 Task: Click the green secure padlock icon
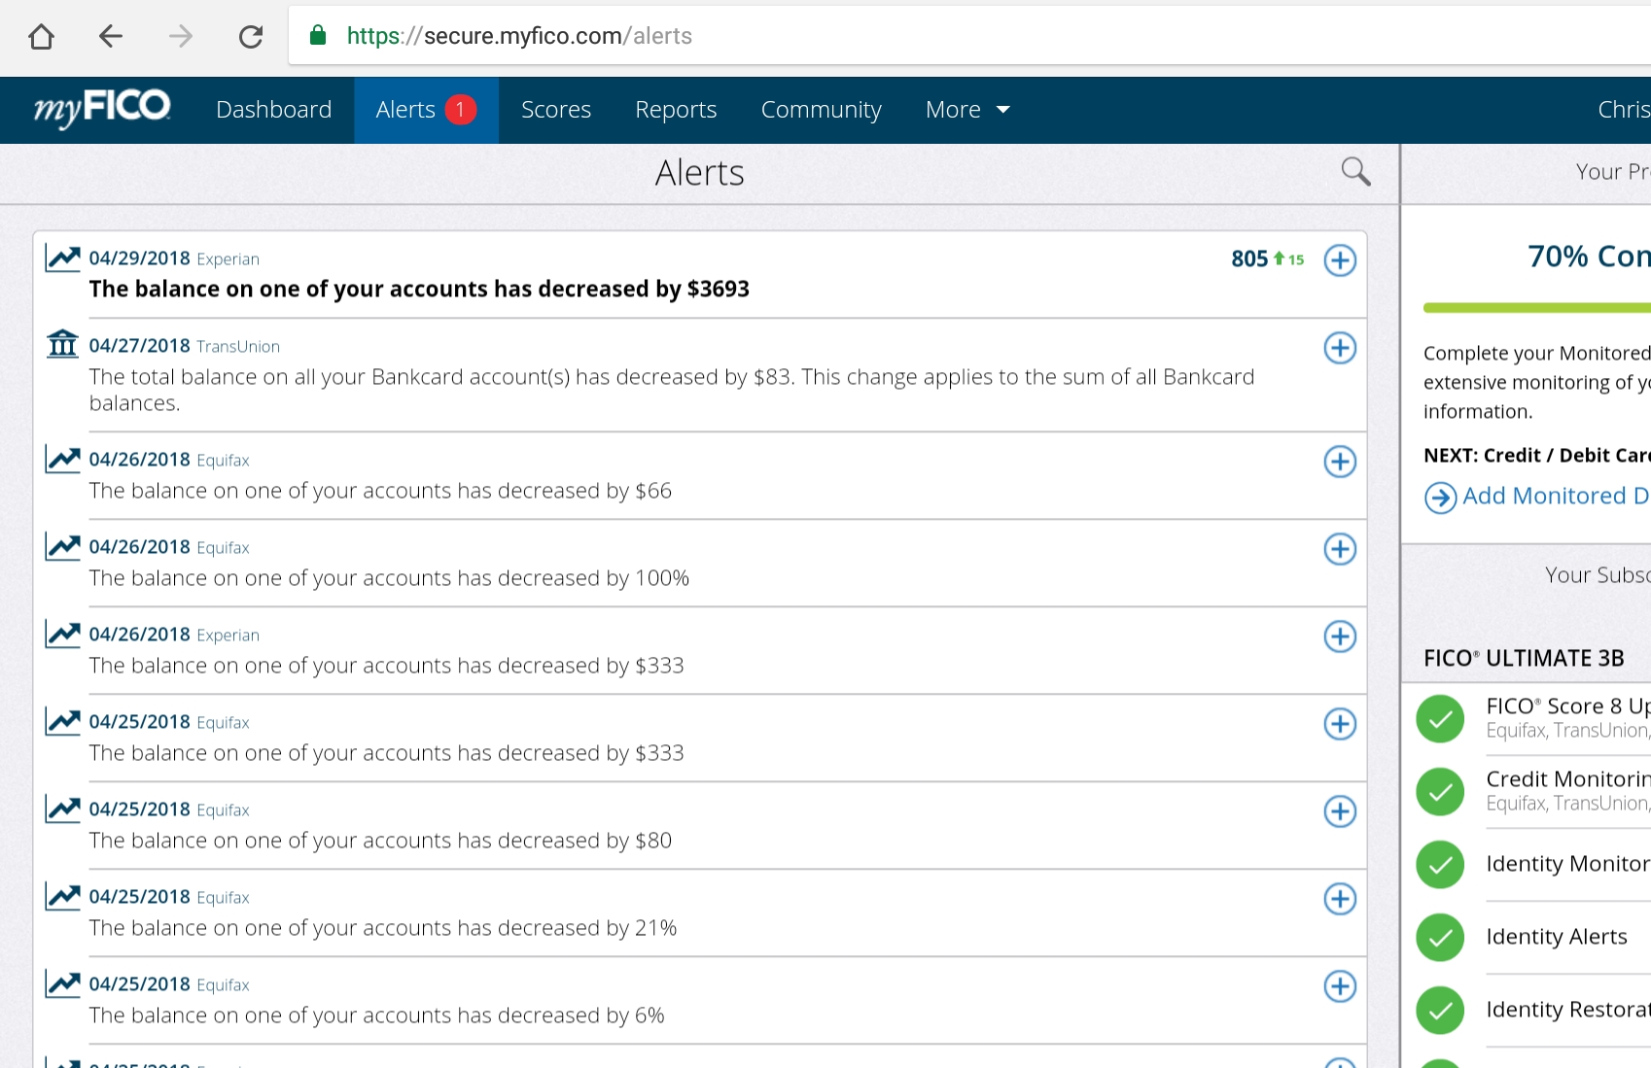pyautogui.click(x=317, y=36)
